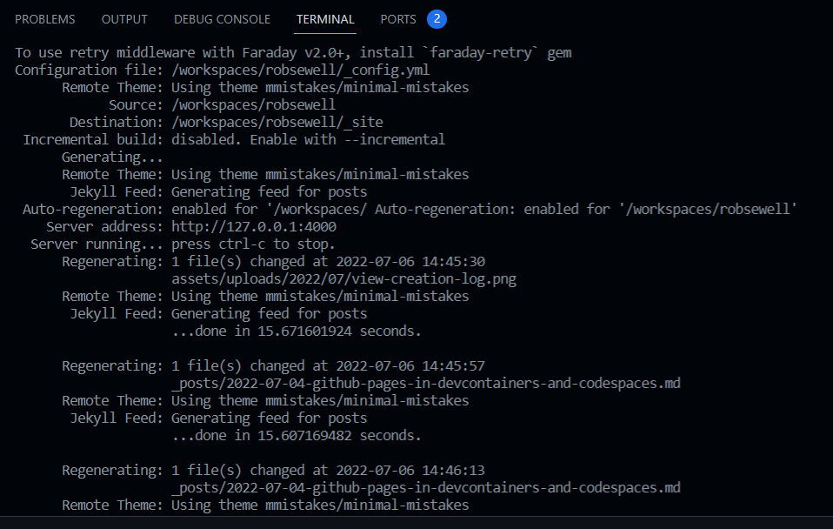The image size is (833, 529).
Task: Click the blue ports count badge
Action: click(x=436, y=19)
